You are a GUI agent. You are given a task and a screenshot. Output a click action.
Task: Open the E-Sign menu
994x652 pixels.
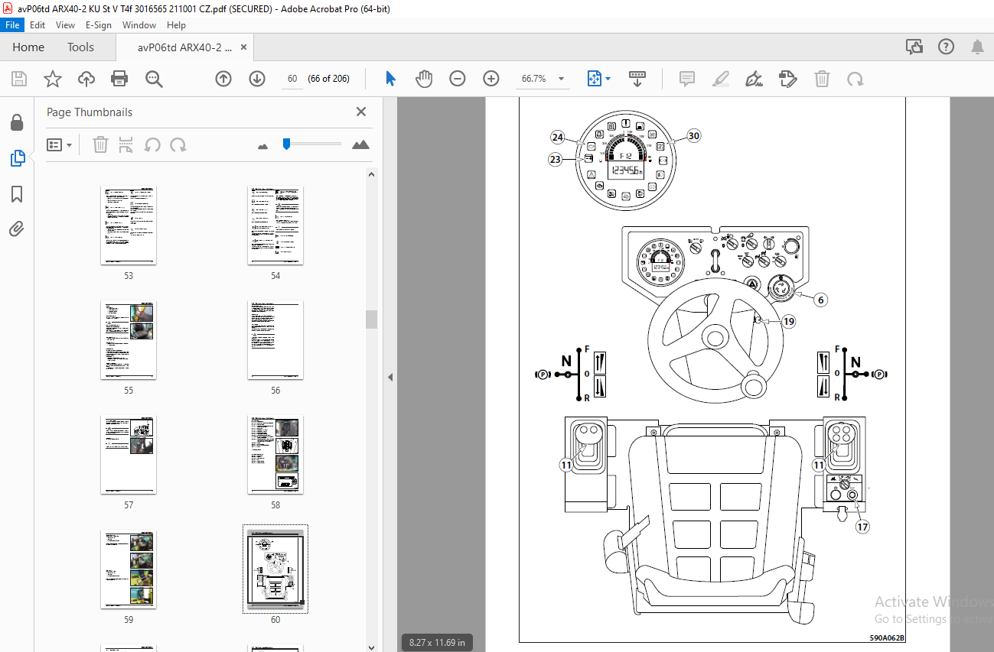tap(99, 25)
